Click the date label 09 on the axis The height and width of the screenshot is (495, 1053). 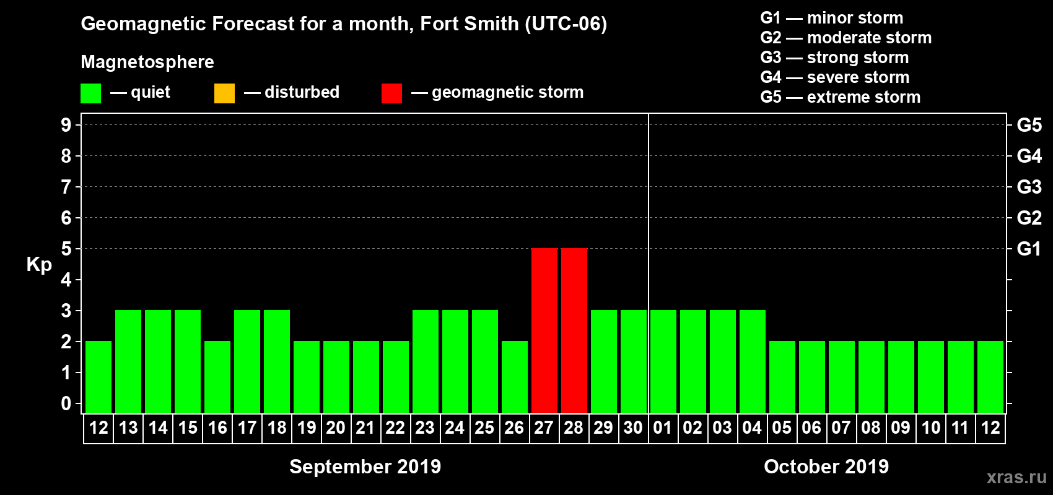[x=901, y=428]
